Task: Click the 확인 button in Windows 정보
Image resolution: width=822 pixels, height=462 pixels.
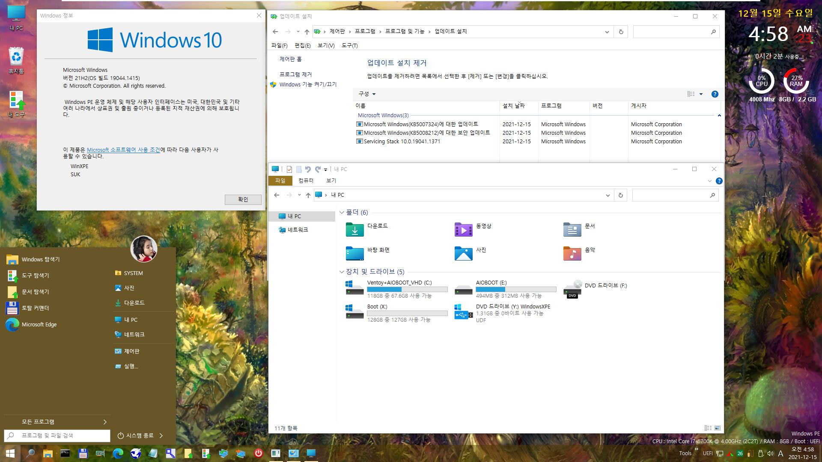Action: tap(243, 199)
